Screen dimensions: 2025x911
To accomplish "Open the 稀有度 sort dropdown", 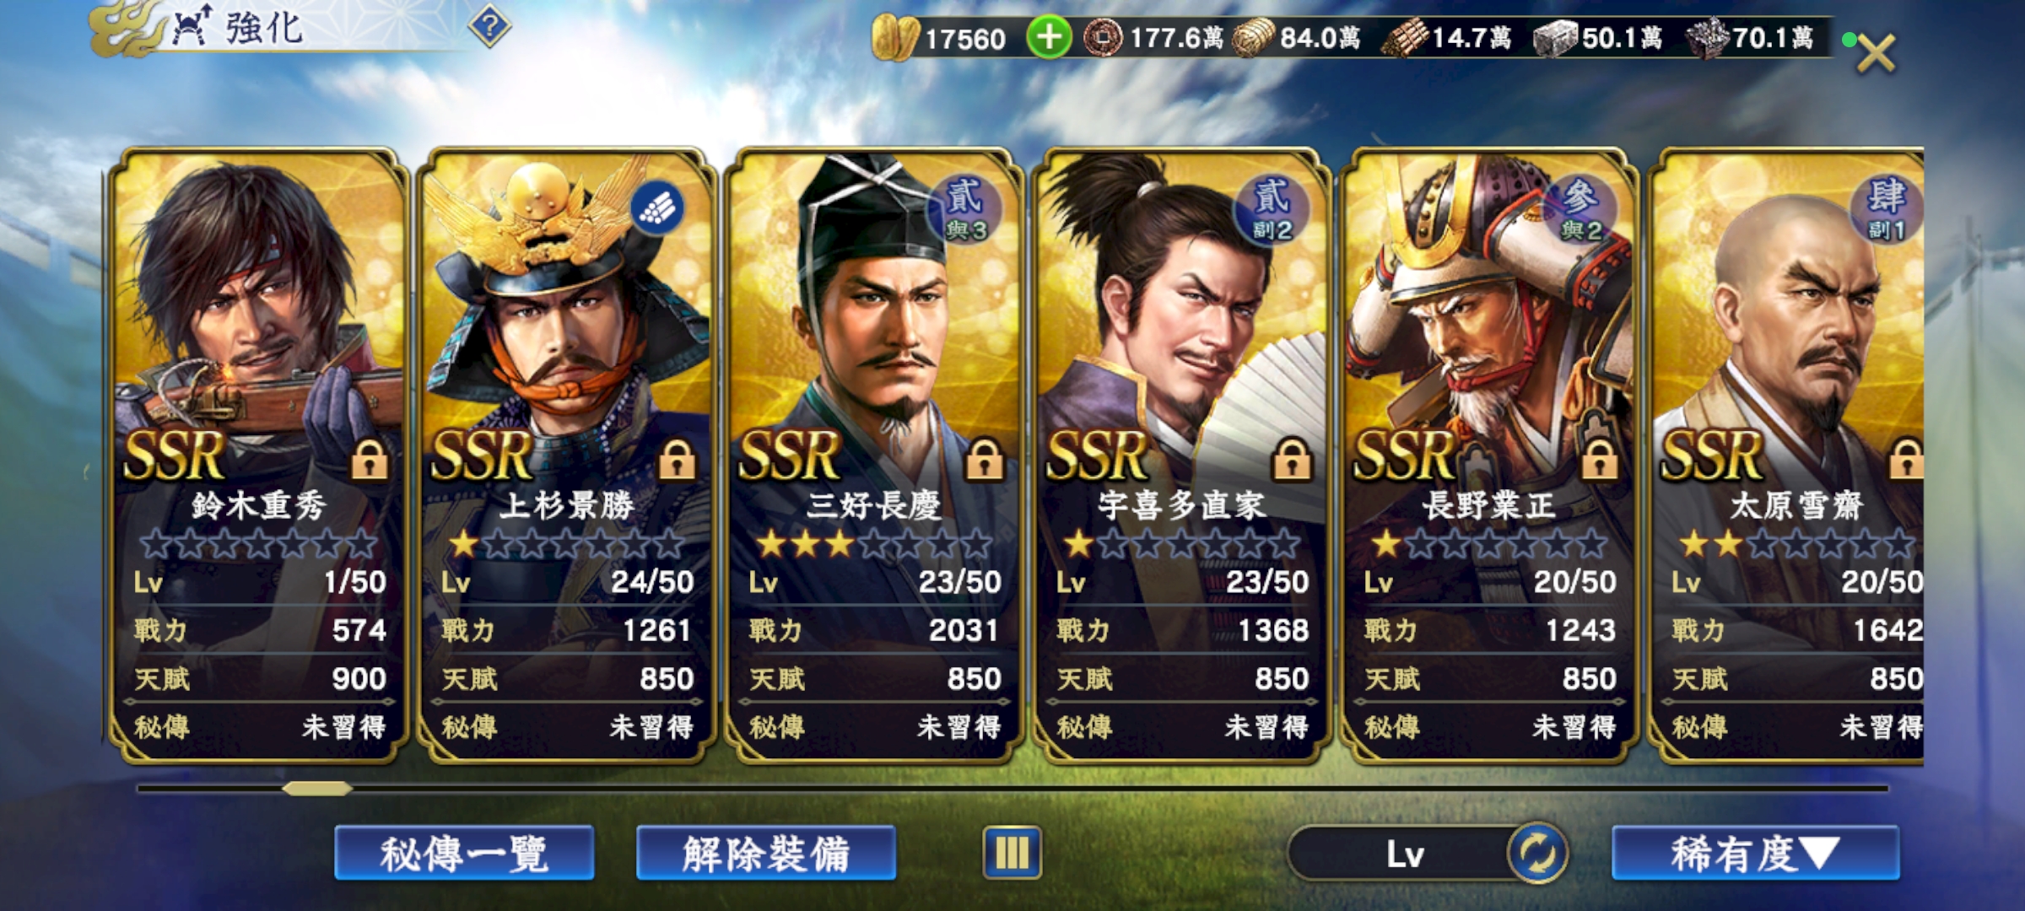I will (x=1755, y=853).
